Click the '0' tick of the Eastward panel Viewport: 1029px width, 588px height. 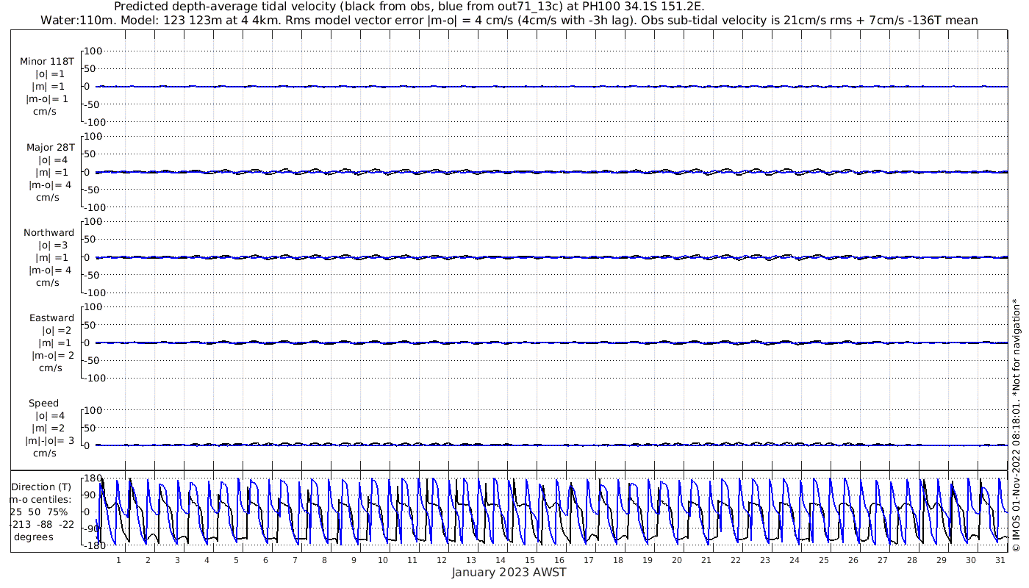pyautogui.click(x=87, y=343)
